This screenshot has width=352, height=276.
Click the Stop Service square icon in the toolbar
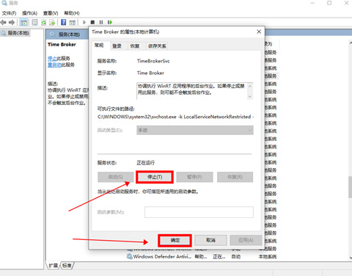pos(92,22)
